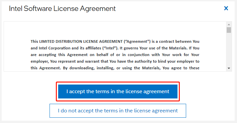The width and height of the screenshot is (237, 123).
Task: Click the empty scrollbar track below the thumb
Action: (x=229, y=50)
